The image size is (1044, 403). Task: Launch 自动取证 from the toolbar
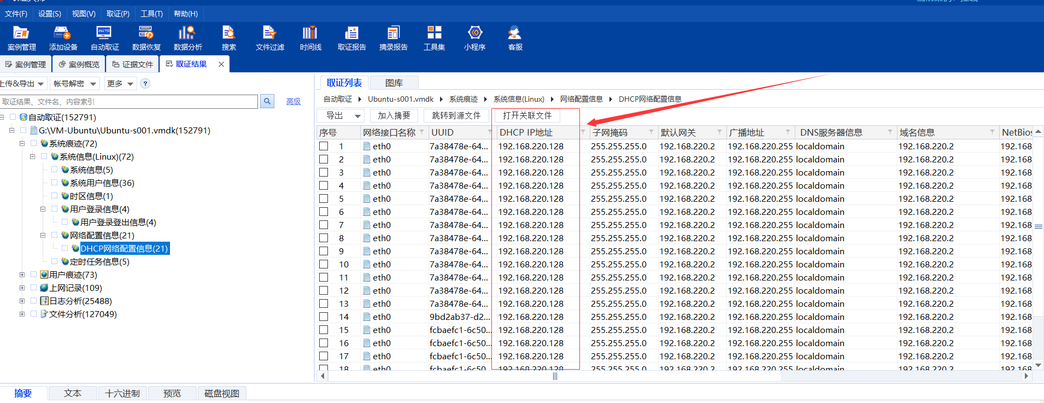(x=104, y=38)
